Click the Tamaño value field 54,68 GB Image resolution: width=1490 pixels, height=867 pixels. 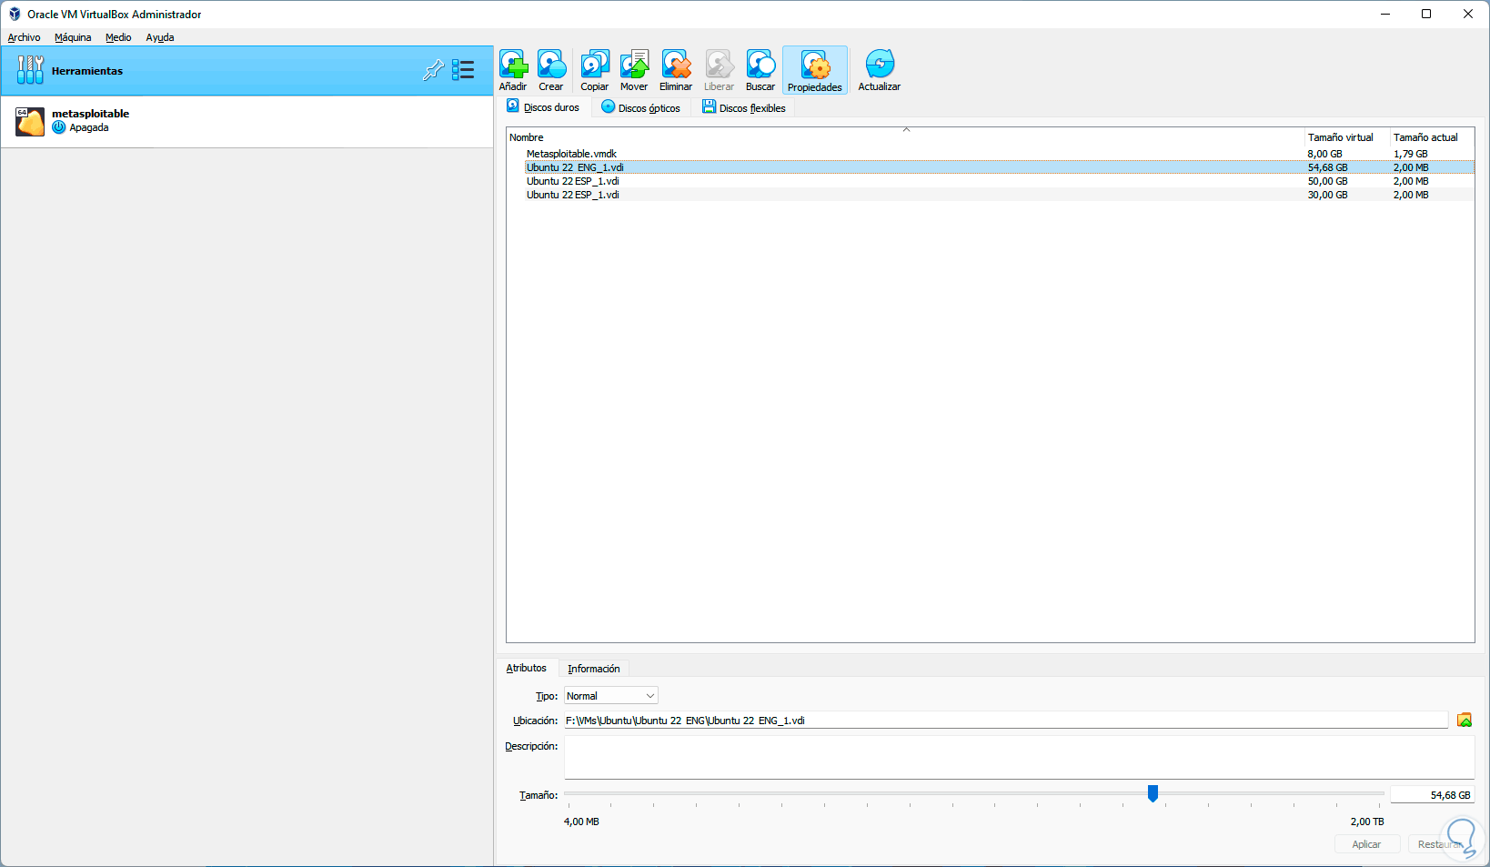pyautogui.click(x=1433, y=795)
